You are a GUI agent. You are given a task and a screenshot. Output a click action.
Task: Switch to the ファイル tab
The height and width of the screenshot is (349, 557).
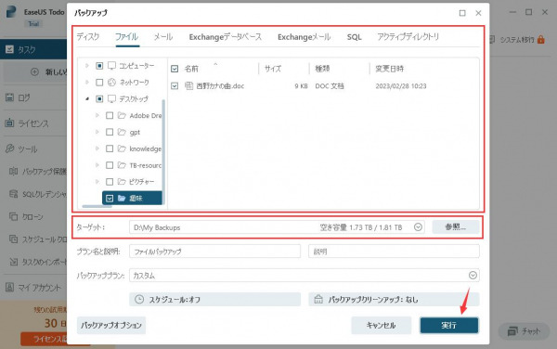[127, 36]
